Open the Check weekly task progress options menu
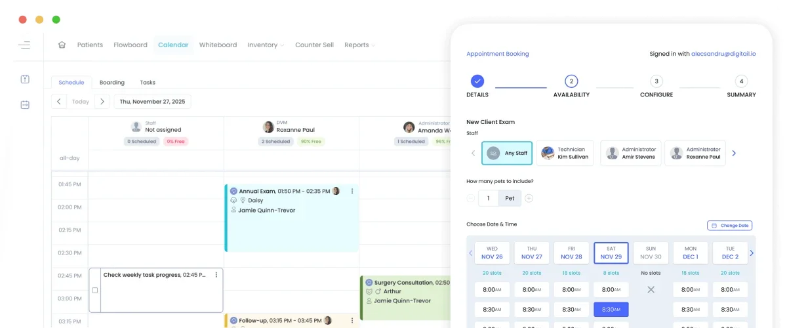The height and width of the screenshot is (328, 787). [216, 275]
